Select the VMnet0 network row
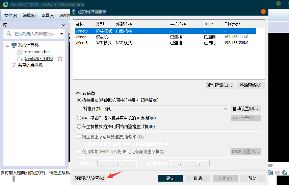 (x=165, y=31)
